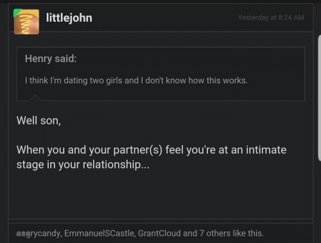Click the quote box pointer arrow
This screenshot has width=321, height=243.
(x=35, y=97)
